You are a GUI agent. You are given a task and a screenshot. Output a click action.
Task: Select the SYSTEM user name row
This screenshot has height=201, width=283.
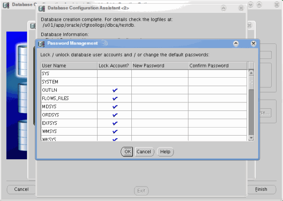pos(69,82)
